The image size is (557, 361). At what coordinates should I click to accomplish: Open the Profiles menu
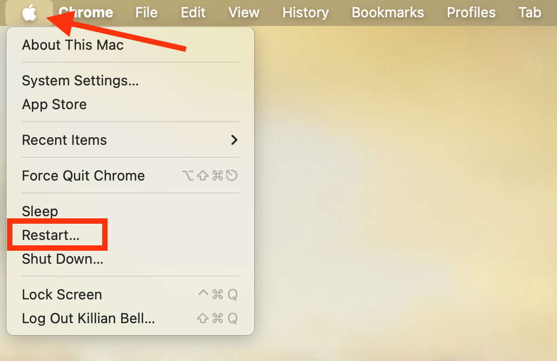(x=470, y=12)
